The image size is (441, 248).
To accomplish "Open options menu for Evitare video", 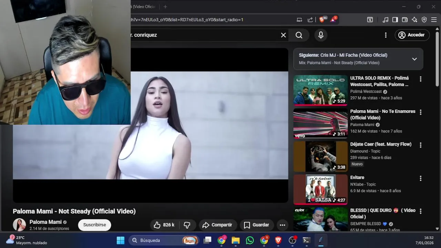I will click(x=420, y=178).
